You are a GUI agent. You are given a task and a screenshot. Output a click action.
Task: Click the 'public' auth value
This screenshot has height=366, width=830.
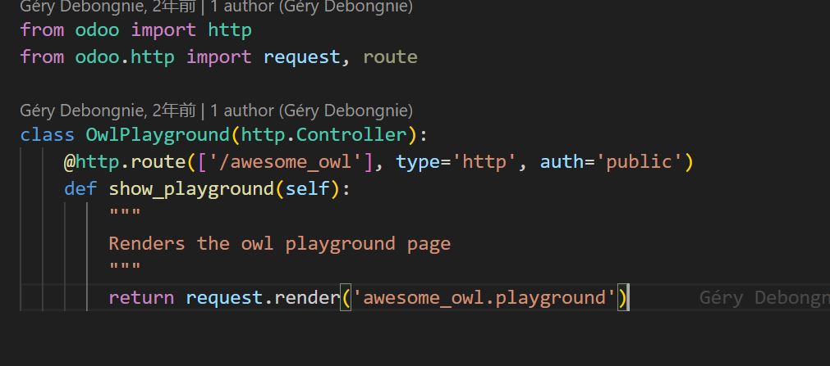639,161
